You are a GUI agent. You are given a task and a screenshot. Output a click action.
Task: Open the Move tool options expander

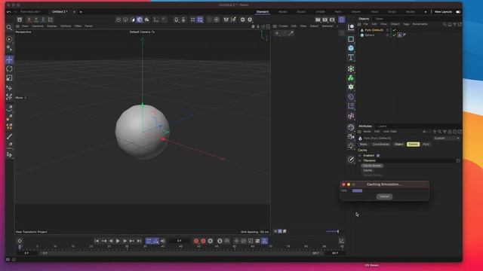pos(26,98)
